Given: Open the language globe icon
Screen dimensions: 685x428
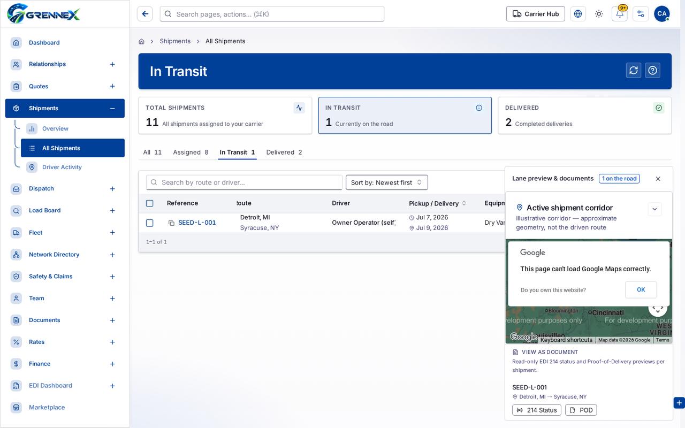Looking at the screenshot, I should (x=578, y=14).
